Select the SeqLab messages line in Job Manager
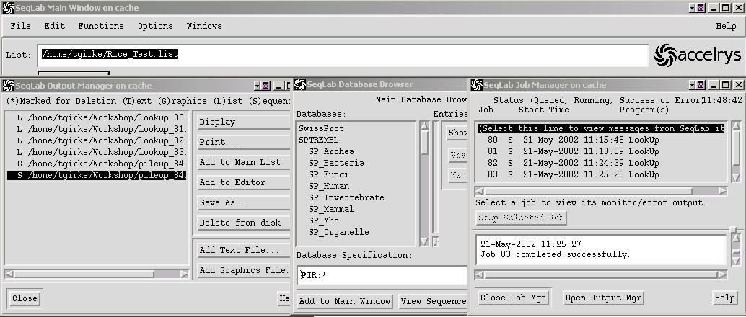Image resolution: width=746 pixels, height=317 pixels. (x=602, y=128)
